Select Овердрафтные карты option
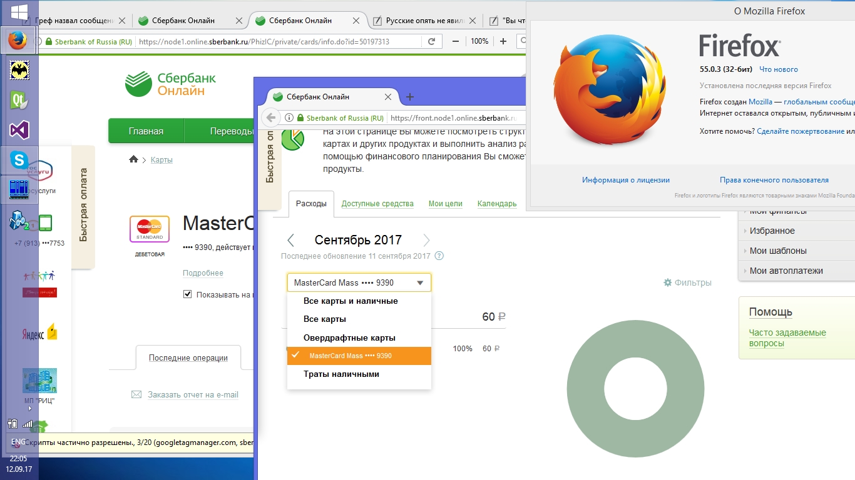The width and height of the screenshot is (855, 480). tap(359, 337)
